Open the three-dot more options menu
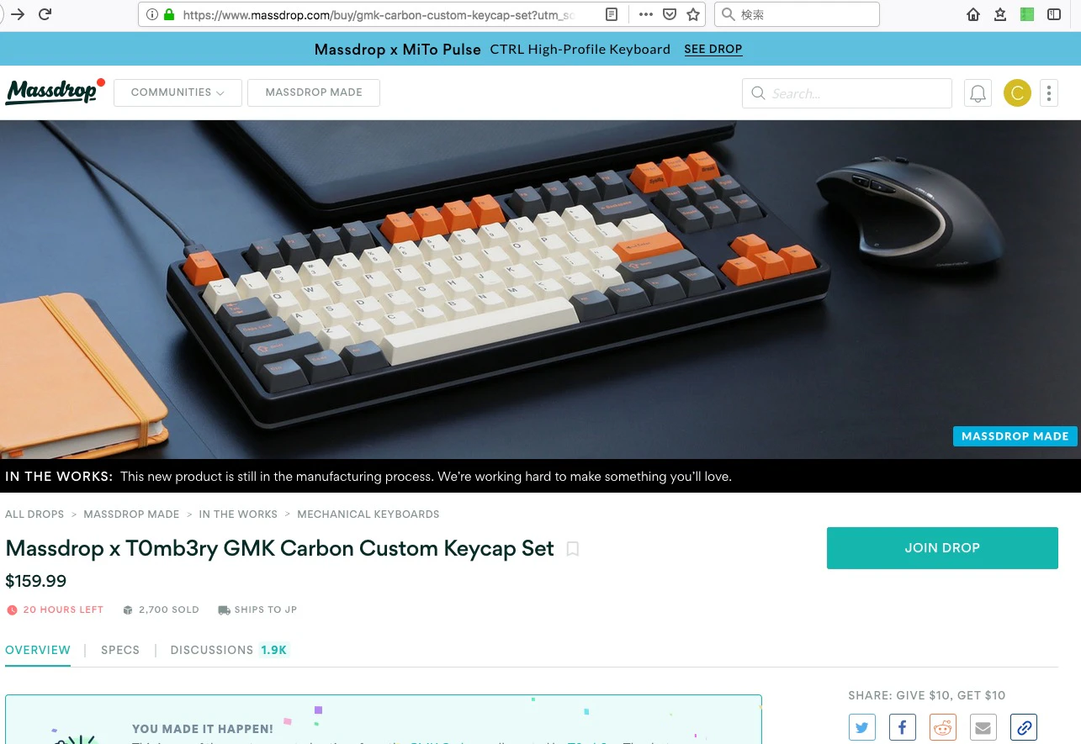The width and height of the screenshot is (1081, 744). [x=1049, y=93]
